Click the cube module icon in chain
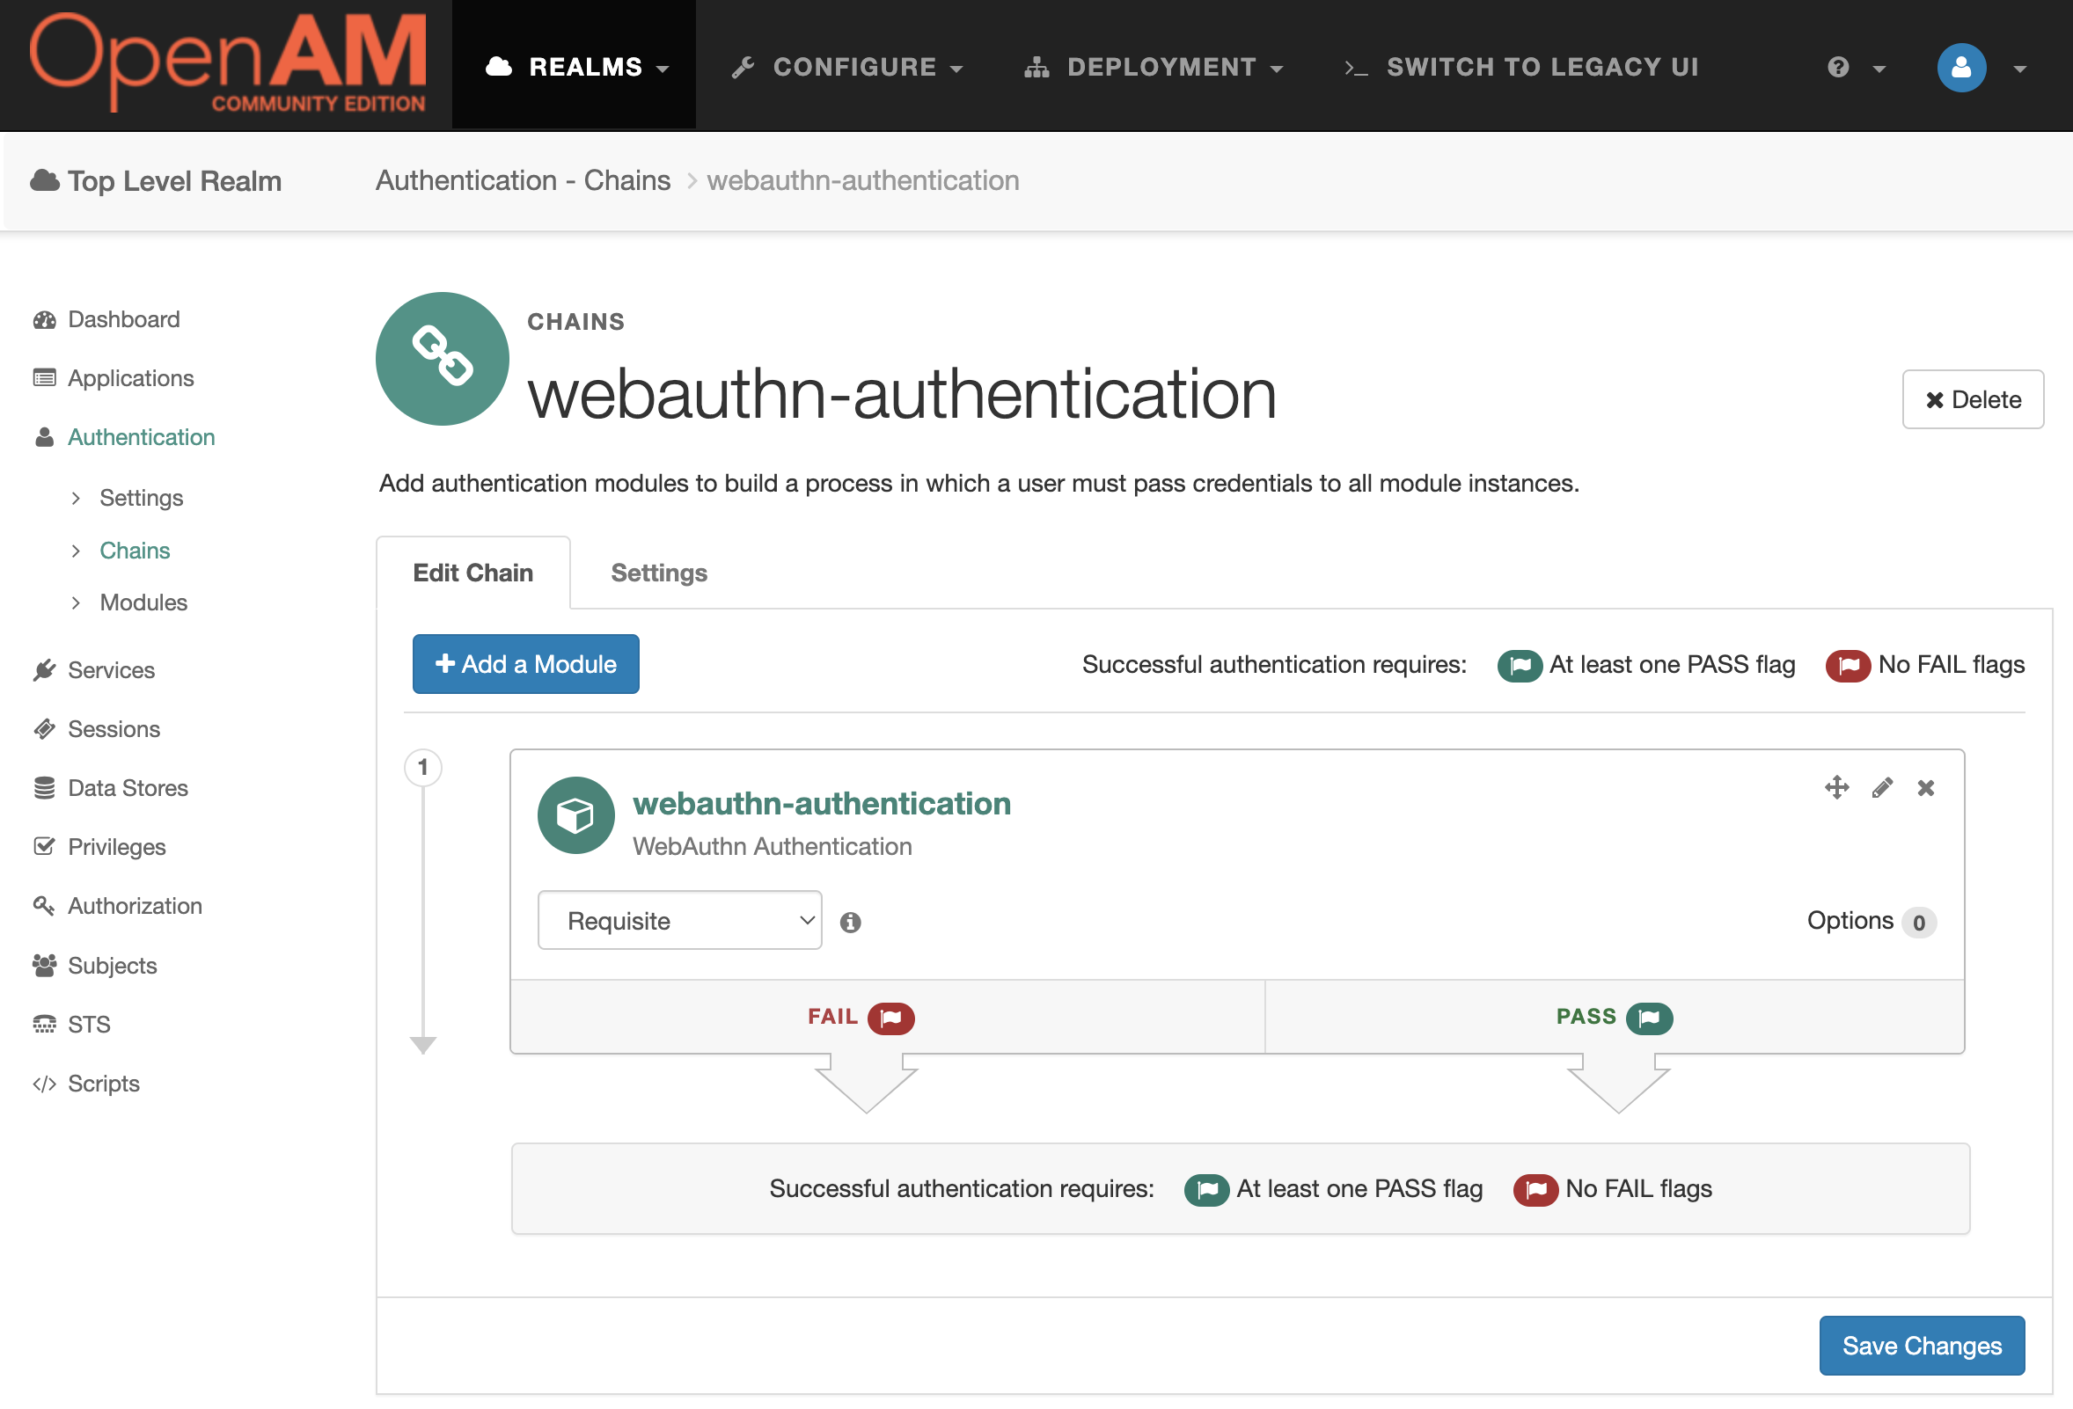 point(575,813)
